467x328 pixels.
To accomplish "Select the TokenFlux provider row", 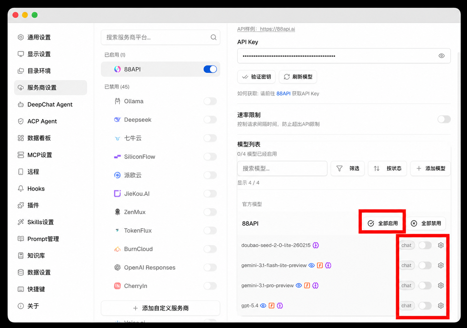I will pyautogui.click(x=160, y=231).
